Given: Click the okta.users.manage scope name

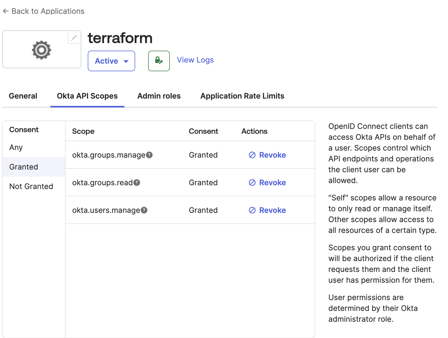Looking at the screenshot, I should tap(106, 210).
